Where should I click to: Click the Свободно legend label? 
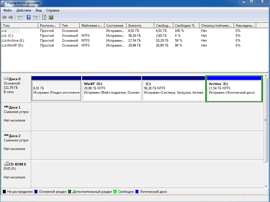tap(126, 192)
